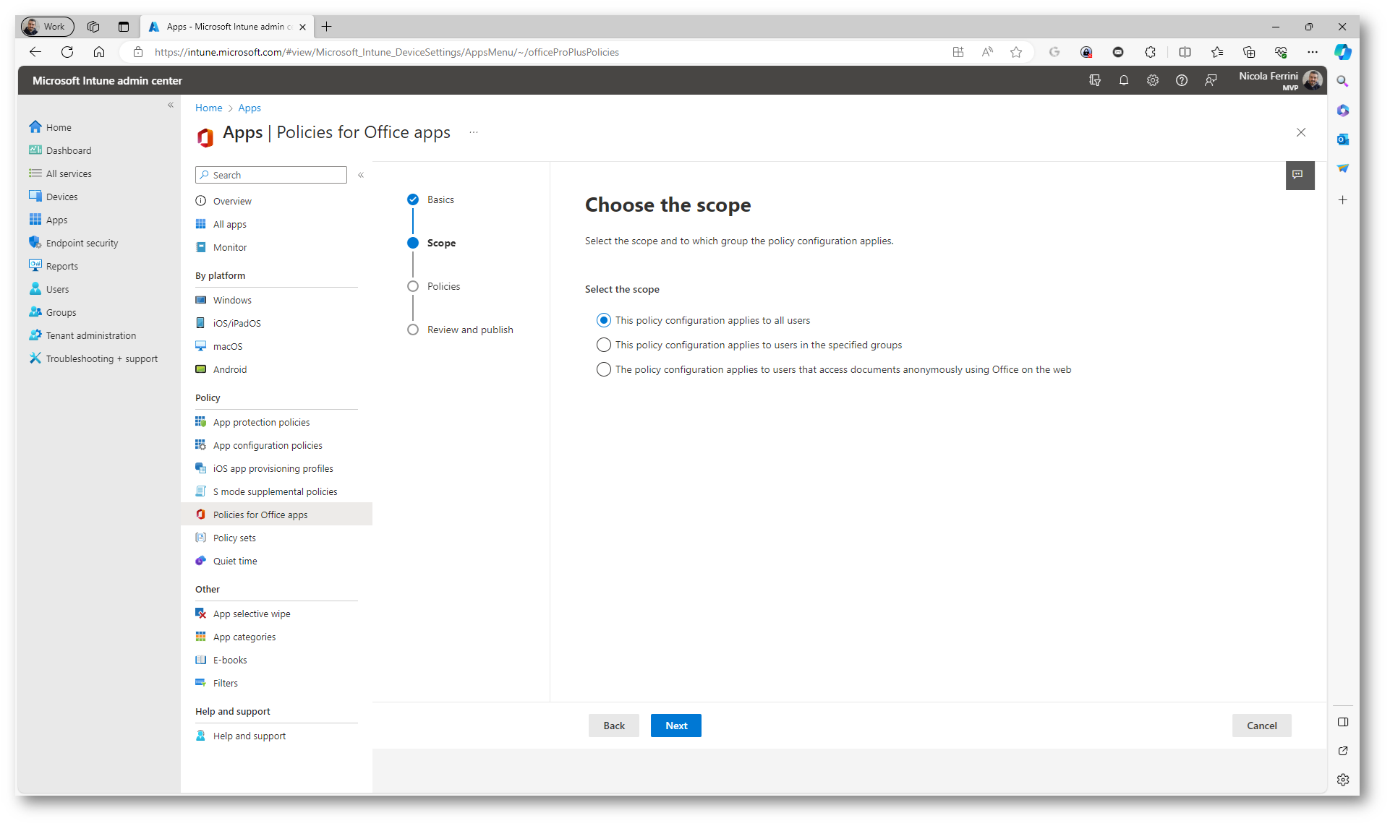The height and width of the screenshot is (826, 1390).
Task: Open App protection policies menu item
Action: point(261,422)
